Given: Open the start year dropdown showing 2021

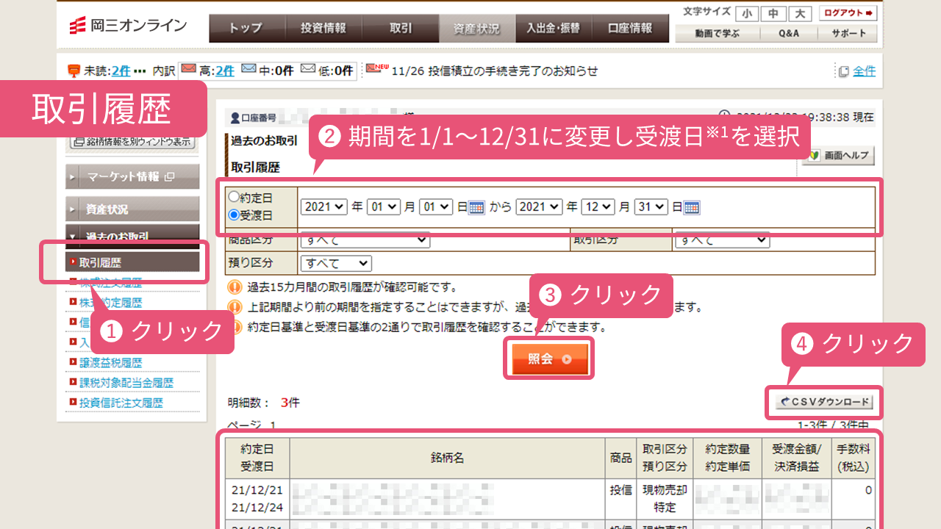Looking at the screenshot, I should pos(324,207).
